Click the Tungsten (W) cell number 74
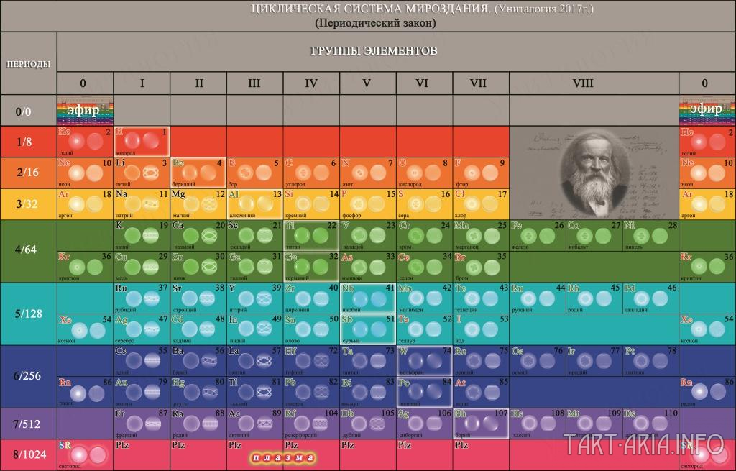 point(424,361)
